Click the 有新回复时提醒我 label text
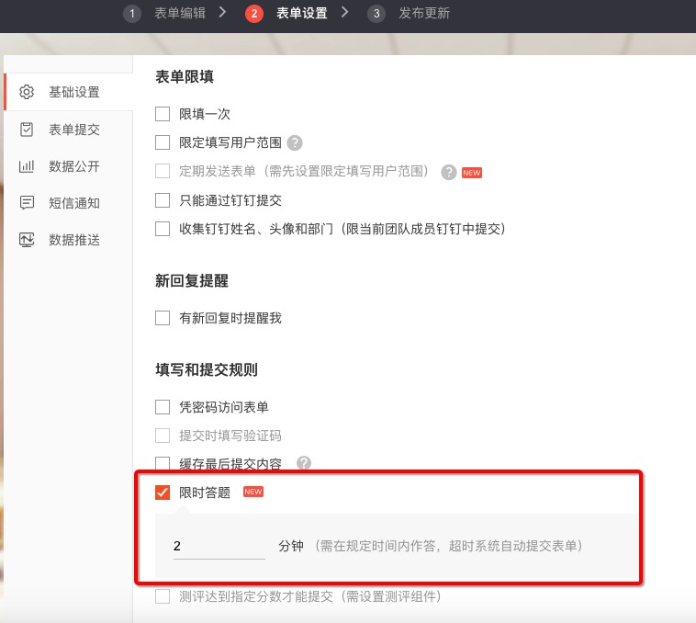The width and height of the screenshot is (696, 623). [230, 318]
